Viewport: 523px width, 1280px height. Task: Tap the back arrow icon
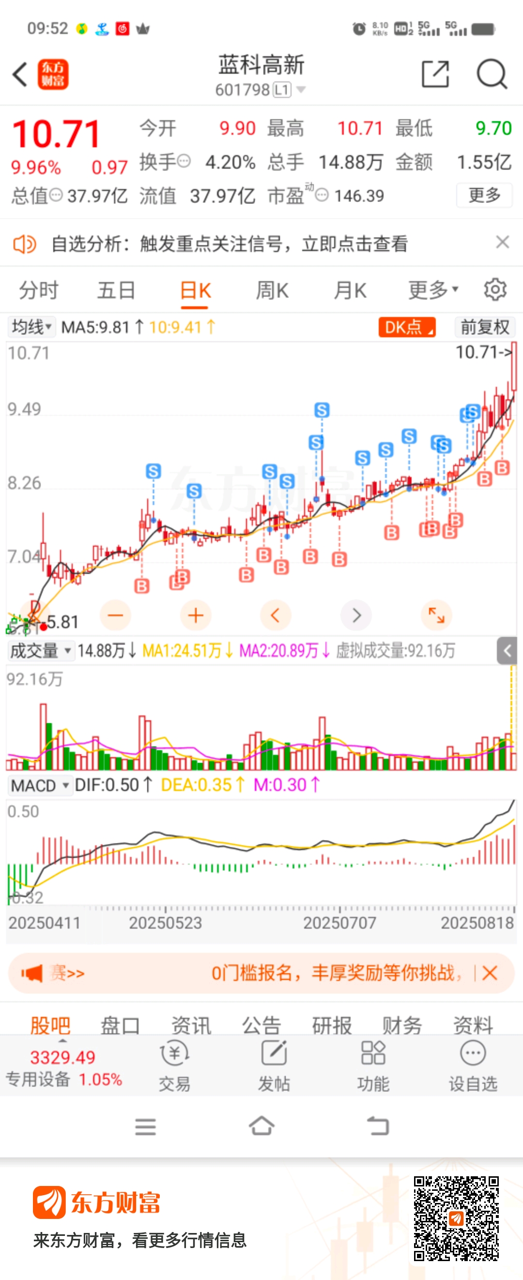pyautogui.click(x=20, y=75)
